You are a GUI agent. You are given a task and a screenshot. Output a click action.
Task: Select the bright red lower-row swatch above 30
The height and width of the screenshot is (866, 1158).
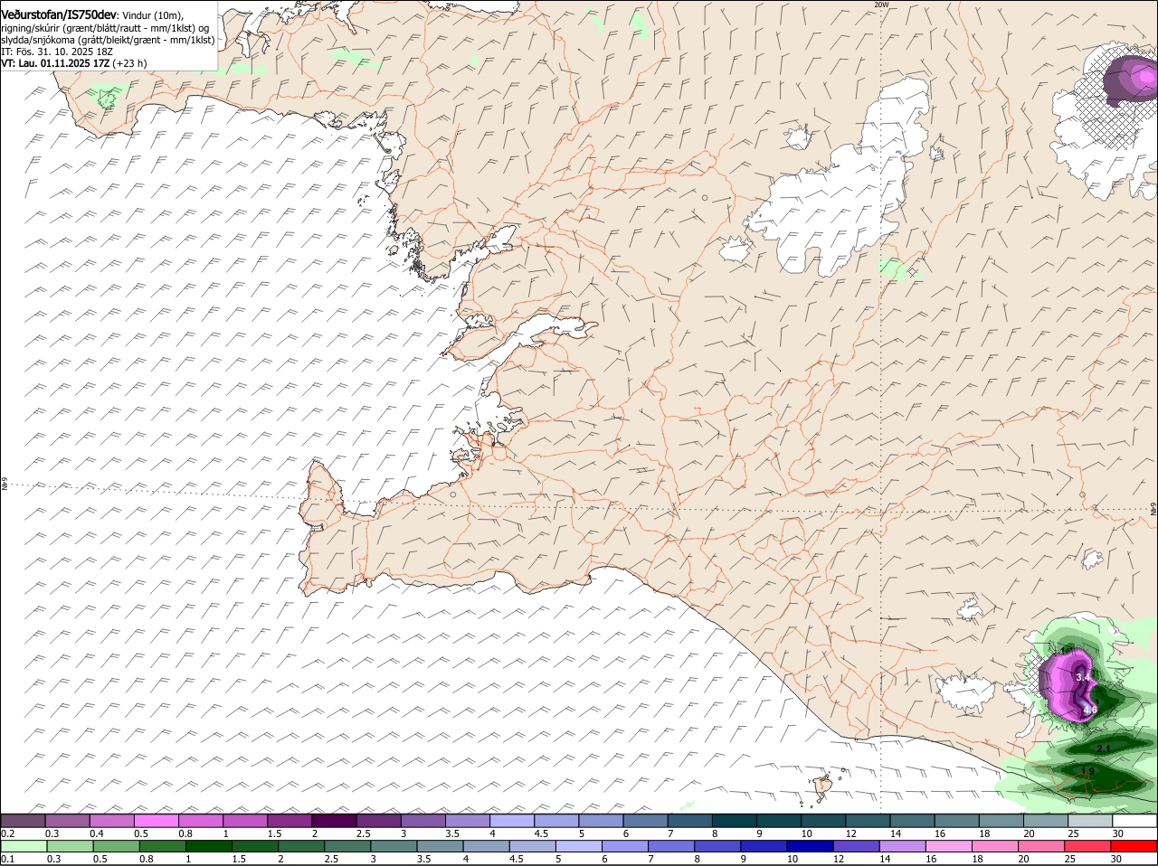coord(1134,846)
